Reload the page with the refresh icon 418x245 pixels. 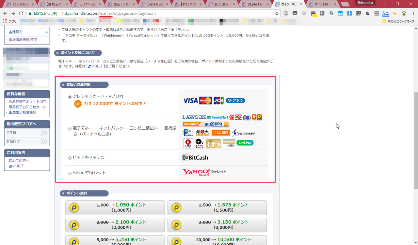tap(21, 13)
